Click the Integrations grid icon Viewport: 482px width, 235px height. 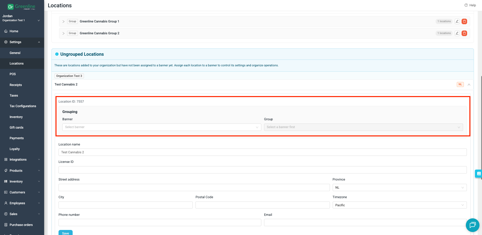(6, 160)
